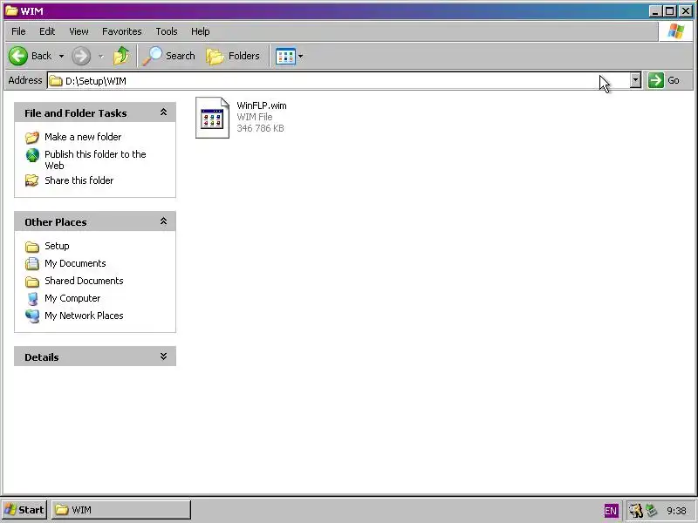The width and height of the screenshot is (698, 523).
Task: Click the green Back arrow icon
Action: 18,56
